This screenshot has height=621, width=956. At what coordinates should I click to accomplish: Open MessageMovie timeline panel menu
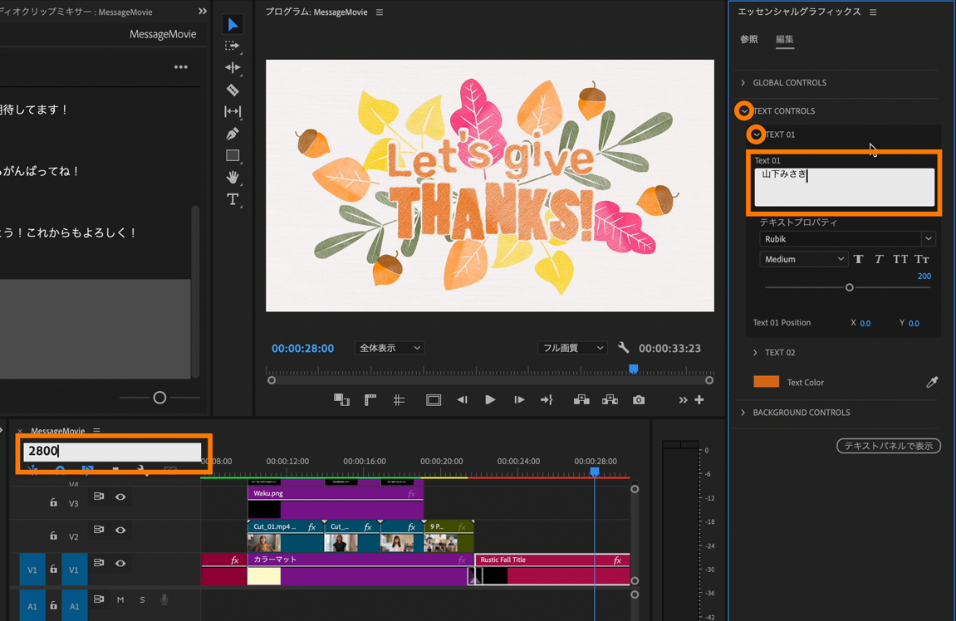pyautogui.click(x=96, y=430)
